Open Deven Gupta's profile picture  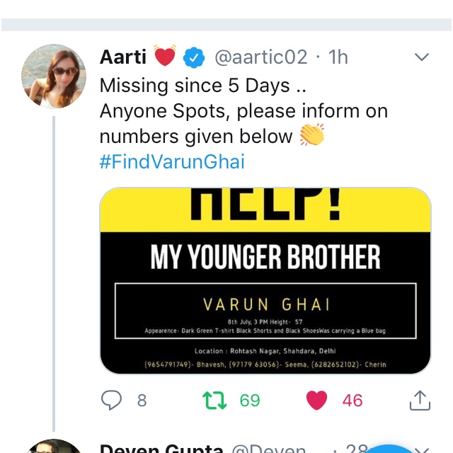(54, 447)
